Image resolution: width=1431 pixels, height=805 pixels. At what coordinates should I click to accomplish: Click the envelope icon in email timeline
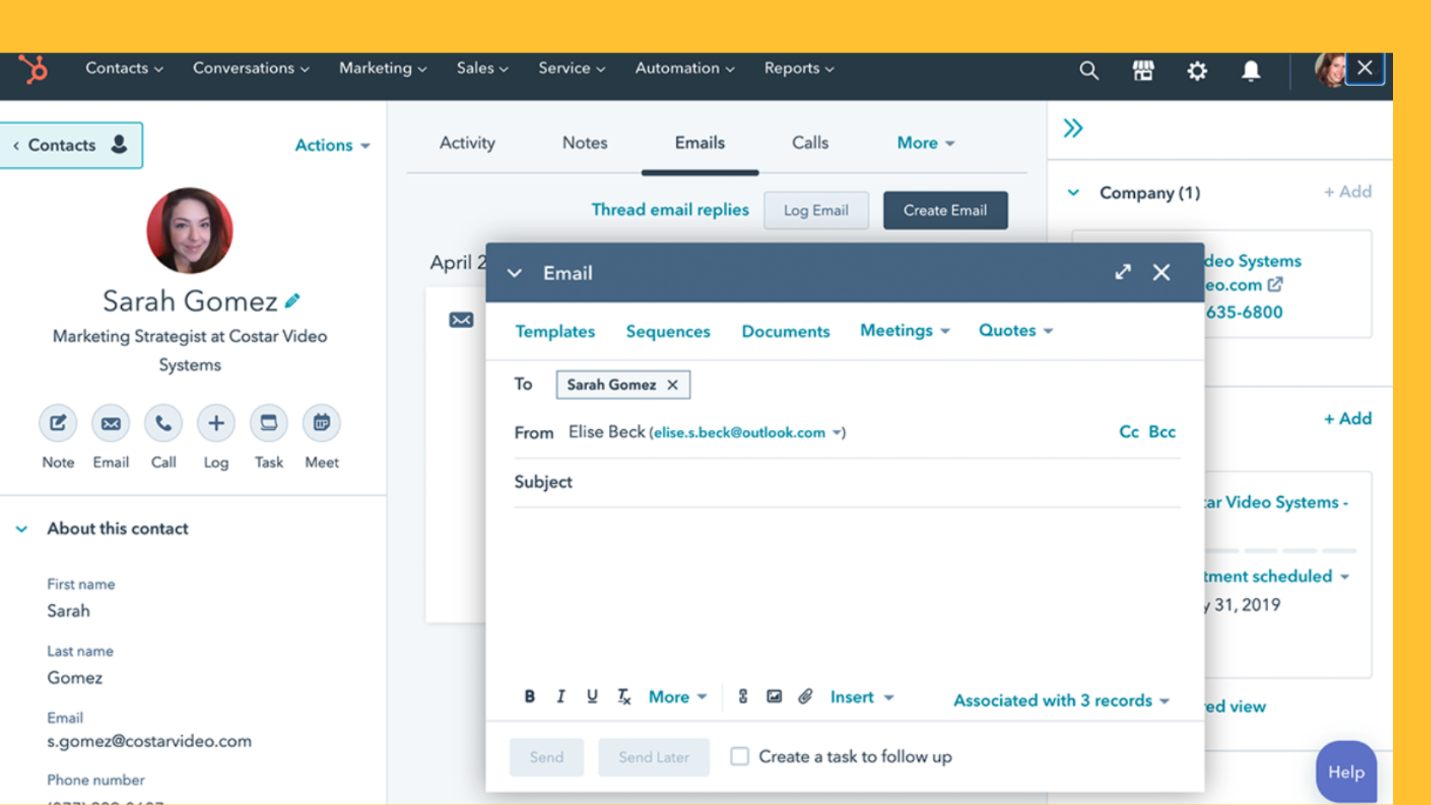pos(461,320)
